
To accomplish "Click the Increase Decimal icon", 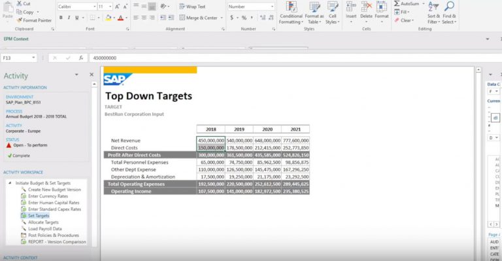I will tap(263, 18).
